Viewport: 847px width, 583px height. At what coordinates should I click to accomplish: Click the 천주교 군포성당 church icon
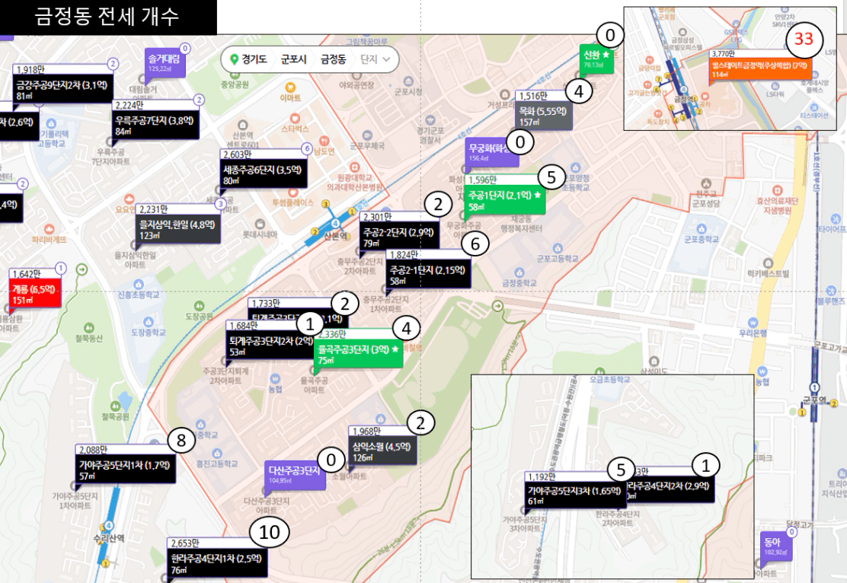point(705,183)
